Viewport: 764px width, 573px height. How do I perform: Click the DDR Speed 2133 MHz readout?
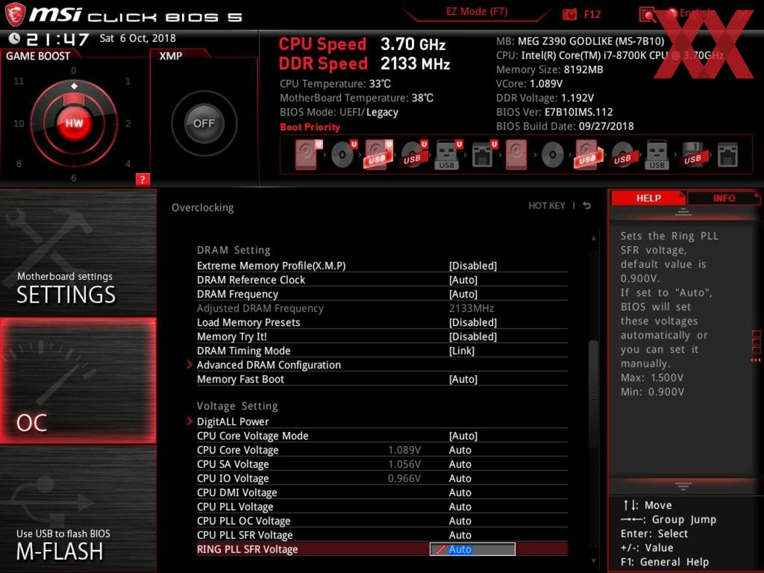[x=365, y=63]
